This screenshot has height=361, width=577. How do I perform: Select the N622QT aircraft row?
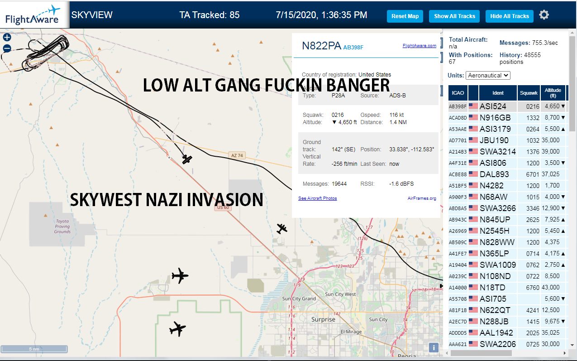click(507, 310)
